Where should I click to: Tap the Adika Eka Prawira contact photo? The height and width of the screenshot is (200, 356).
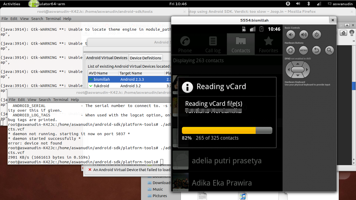pos(181,182)
